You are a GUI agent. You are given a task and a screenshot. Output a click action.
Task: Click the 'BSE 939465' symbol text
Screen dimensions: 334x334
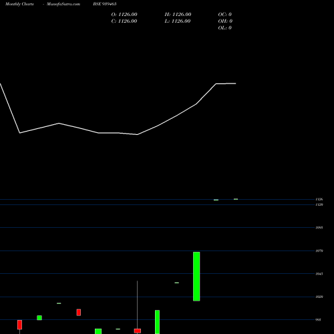(105, 4)
